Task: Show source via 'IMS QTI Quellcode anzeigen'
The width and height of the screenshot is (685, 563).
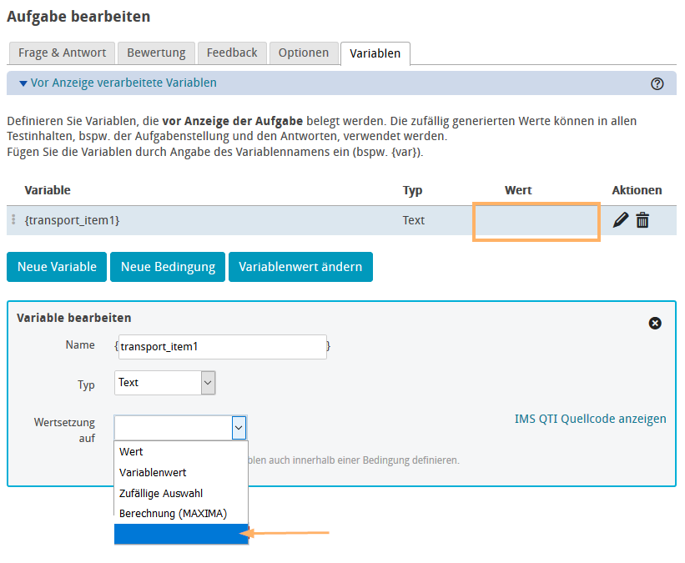Action: click(590, 419)
